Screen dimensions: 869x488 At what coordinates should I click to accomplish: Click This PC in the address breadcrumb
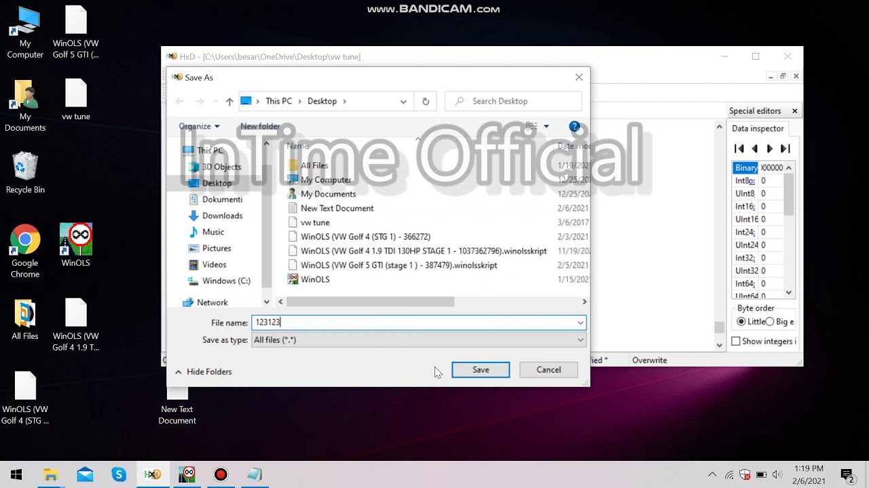coord(278,101)
